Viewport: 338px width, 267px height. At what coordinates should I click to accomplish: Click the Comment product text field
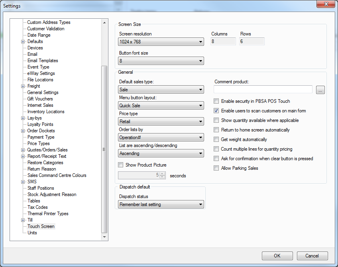(x=263, y=90)
